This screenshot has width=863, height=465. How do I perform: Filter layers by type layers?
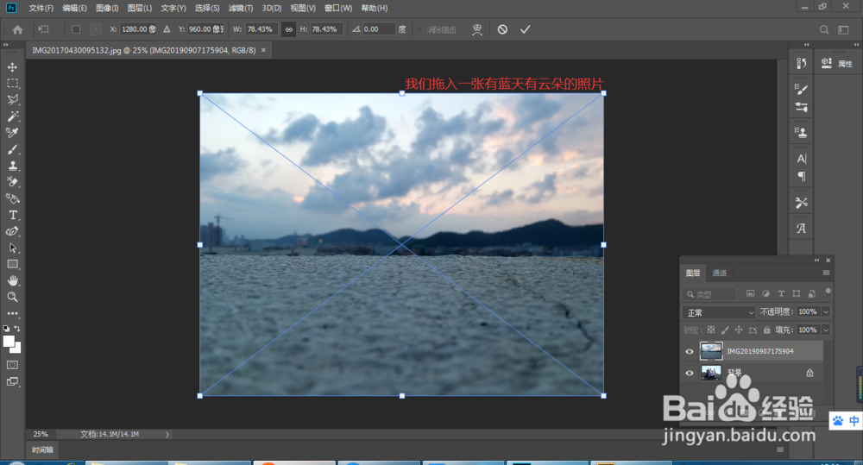click(781, 294)
